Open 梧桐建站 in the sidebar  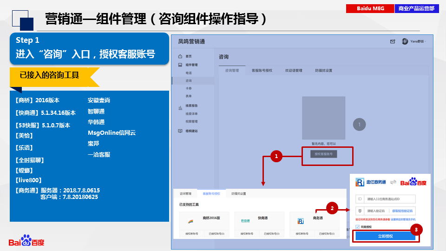click(191, 131)
